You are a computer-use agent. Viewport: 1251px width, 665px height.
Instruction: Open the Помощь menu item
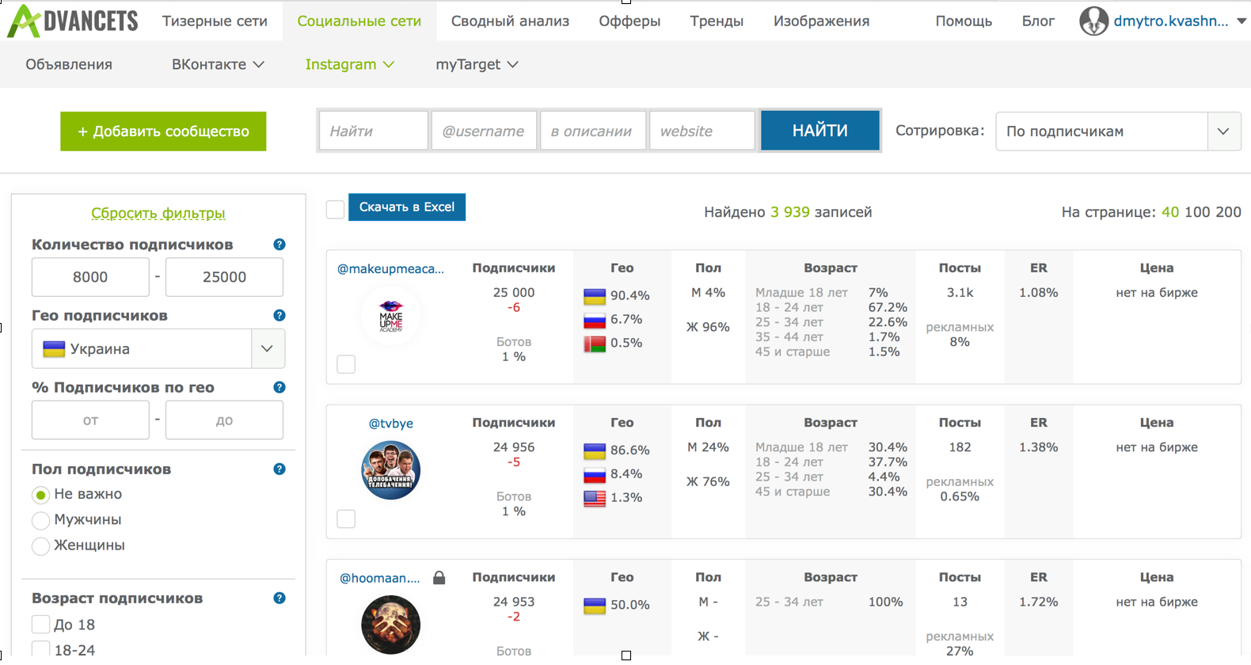(x=964, y=21)
